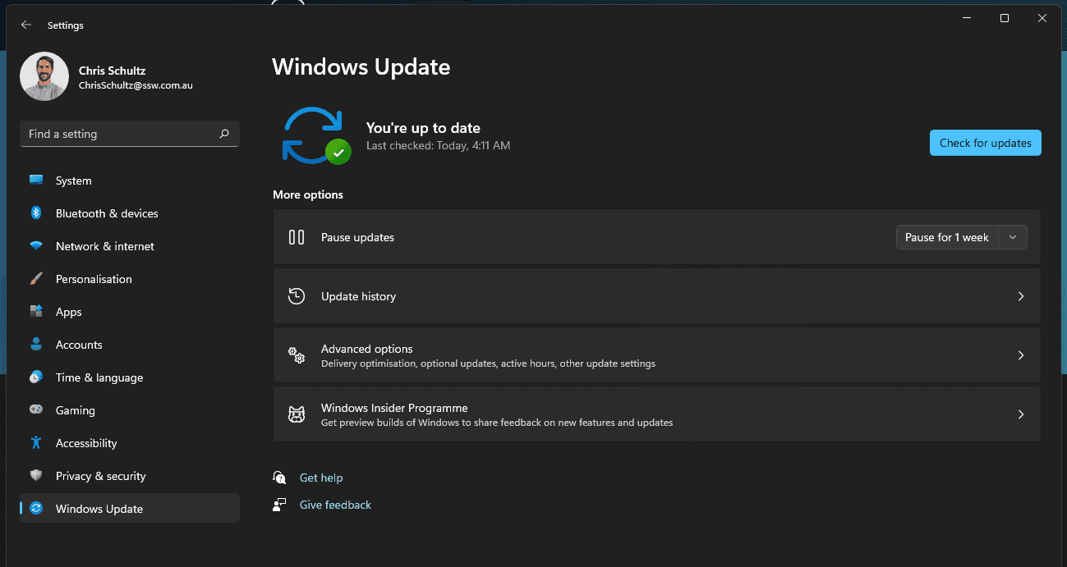Select the Bluetooth & devices icon
1067x567 pixels.
pyautogui.click(x=36, y=213)
